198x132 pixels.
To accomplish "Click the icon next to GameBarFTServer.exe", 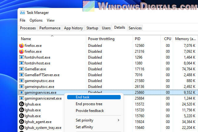I will point(22,75).
